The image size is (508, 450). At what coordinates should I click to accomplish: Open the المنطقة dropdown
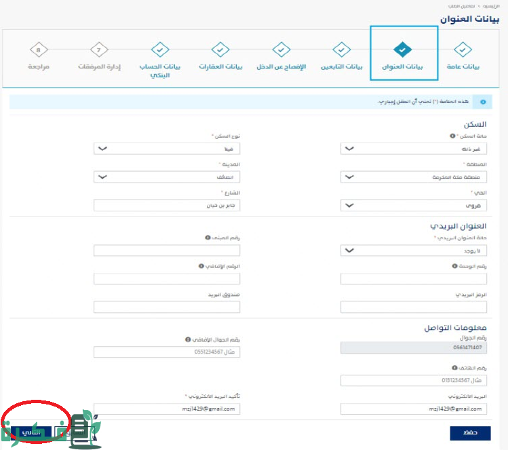pos(414,177)
